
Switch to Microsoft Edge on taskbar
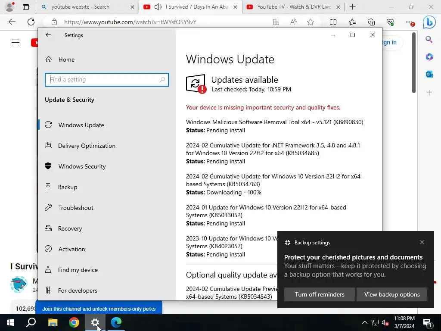tap(116, 322)
